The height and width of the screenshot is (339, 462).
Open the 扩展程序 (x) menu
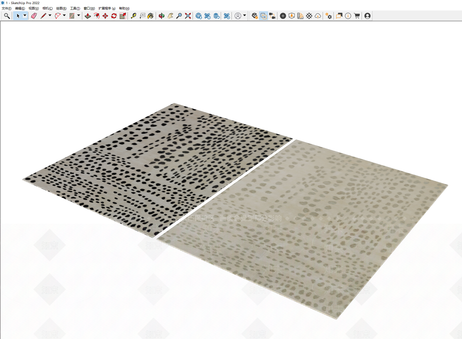[x=107, y=8]
